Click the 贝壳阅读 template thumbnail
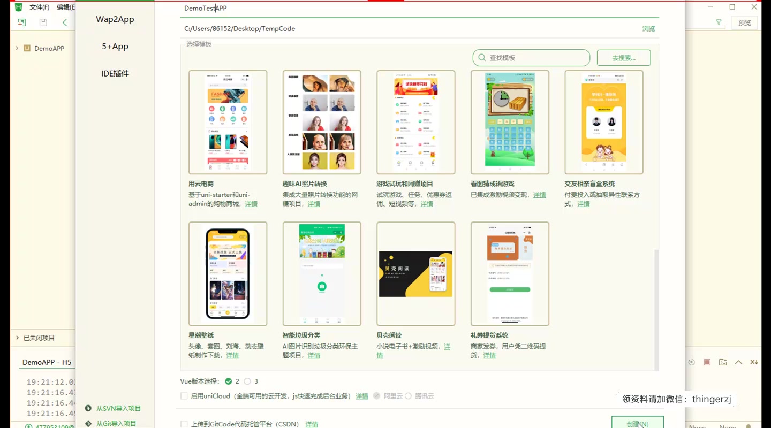 pyautogui.click(x=415, y=273)
